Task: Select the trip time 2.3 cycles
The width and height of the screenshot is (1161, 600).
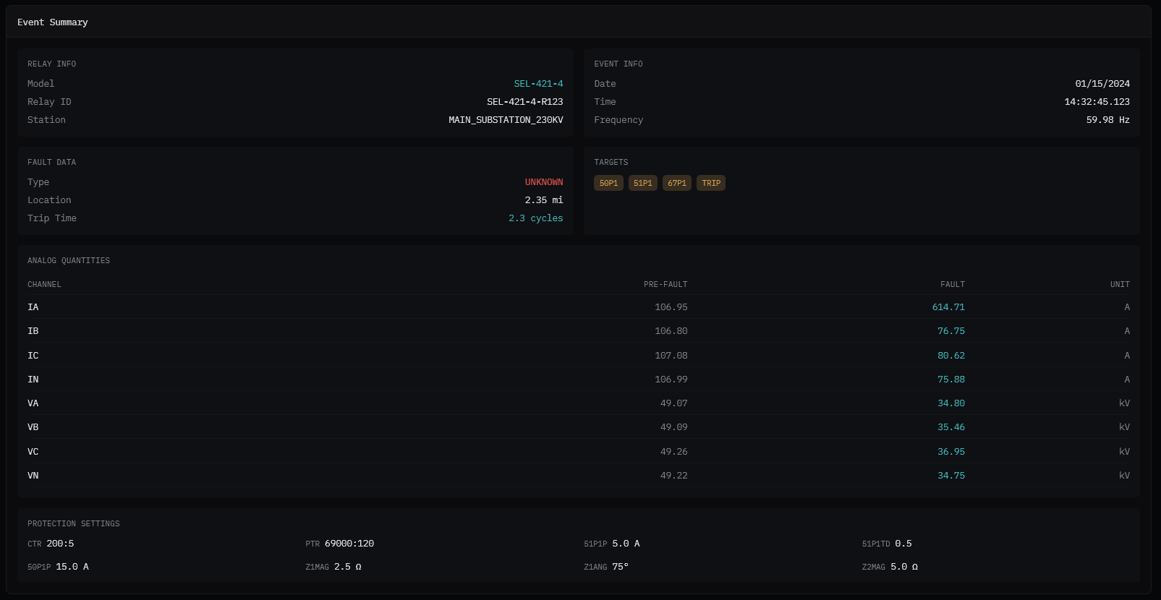Action: tap(536, 218)
